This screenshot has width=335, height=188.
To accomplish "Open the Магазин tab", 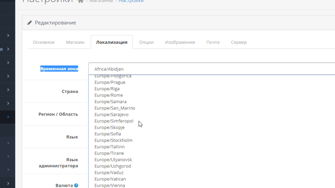I will click(75, 42).
